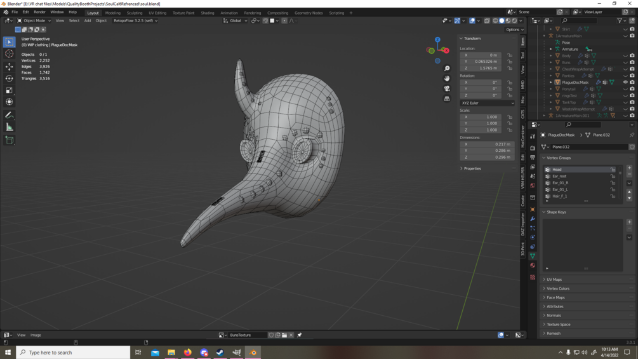Toggle lock on the Head vertex group
638x359 pixels.
pyautogui.click(x=613, y=170)
